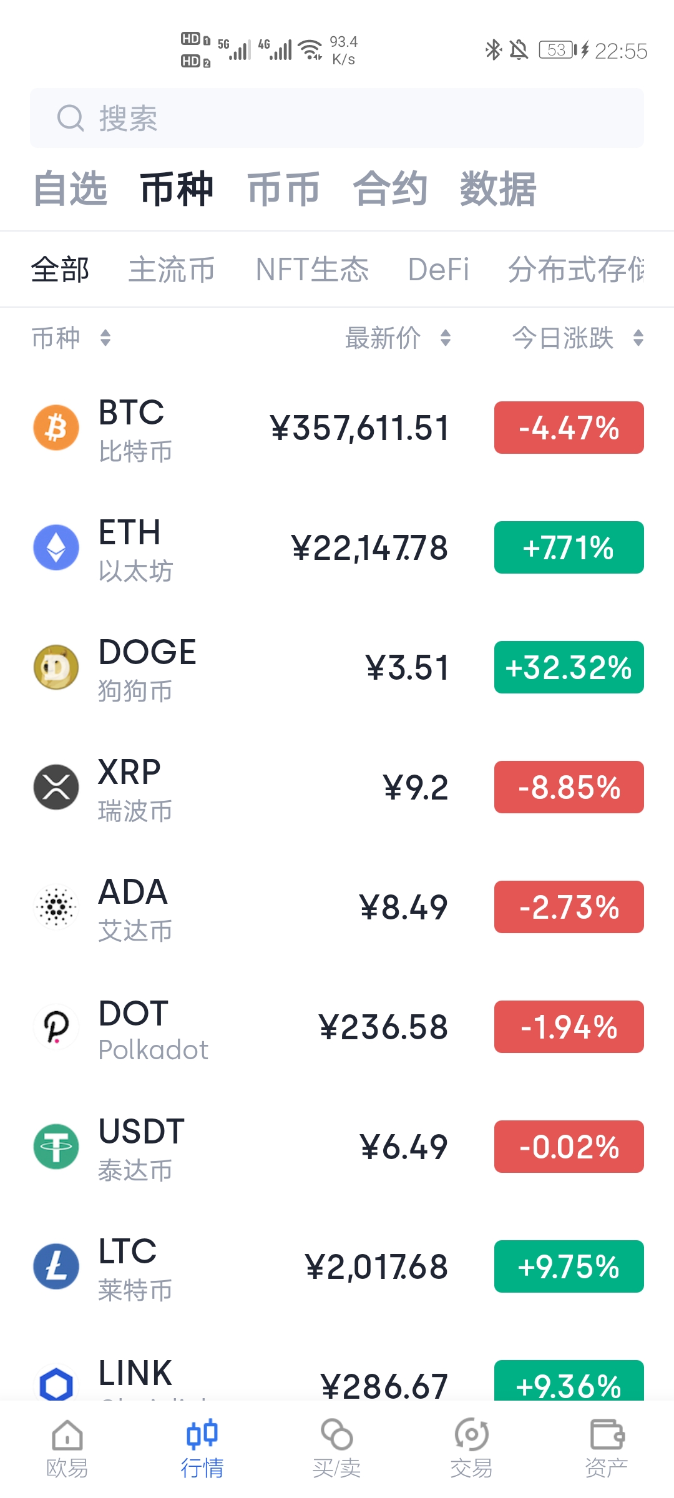Sort by 最新价 column arrows
This screenshot has width=674, height=1498.
click(x=446, y=338)
